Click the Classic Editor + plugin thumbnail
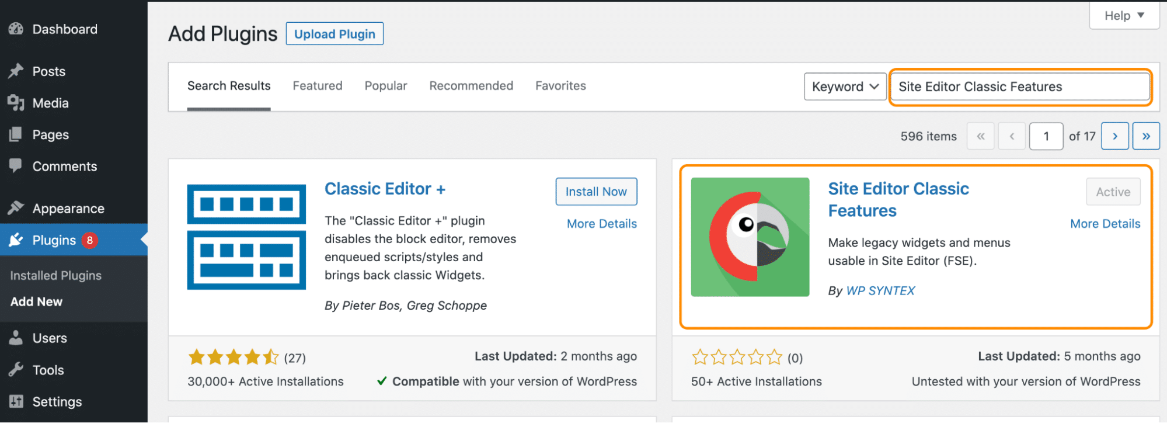The image size is (1167, 423). (x=246, y=237)
